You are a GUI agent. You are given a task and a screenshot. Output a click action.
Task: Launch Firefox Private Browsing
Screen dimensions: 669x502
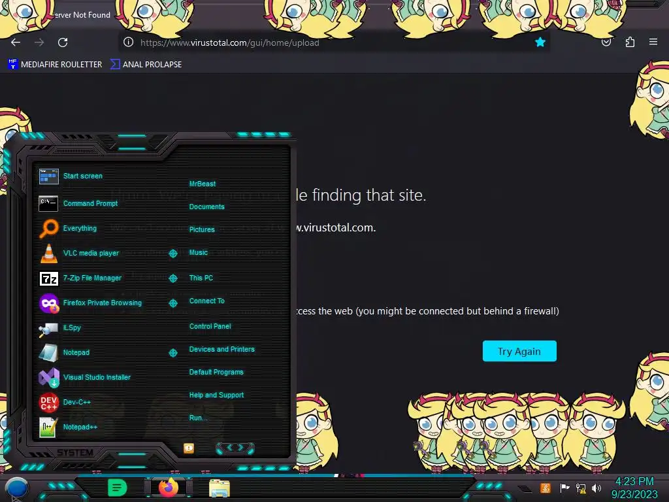pyautogui.click(x=90, y=303)
